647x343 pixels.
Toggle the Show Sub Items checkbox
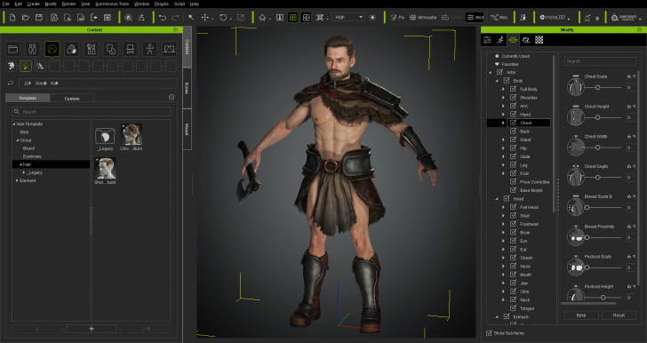tap(489, 333)
